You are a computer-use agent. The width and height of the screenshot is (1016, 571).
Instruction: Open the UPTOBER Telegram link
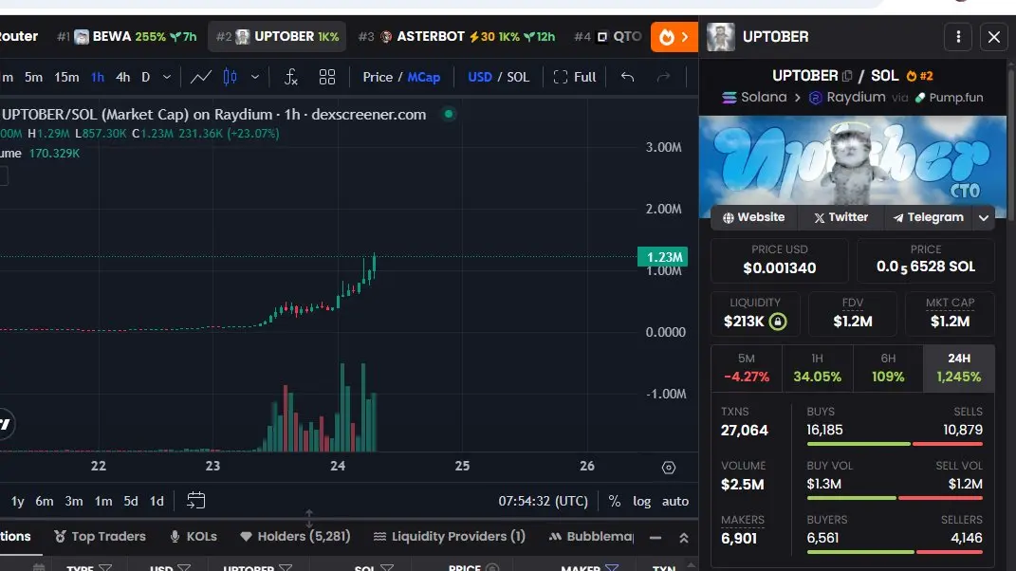pyautogui.click(x=929, y=218)
